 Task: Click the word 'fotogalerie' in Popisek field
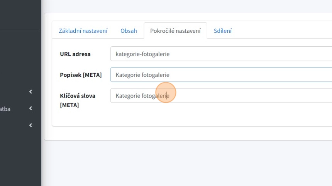click(156, 75)
